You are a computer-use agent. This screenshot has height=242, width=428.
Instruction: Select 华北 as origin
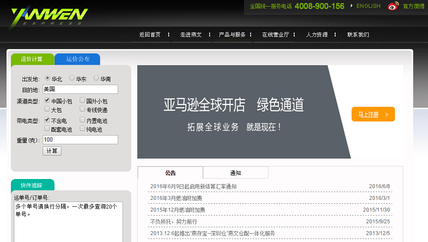(x=48, y=78)
